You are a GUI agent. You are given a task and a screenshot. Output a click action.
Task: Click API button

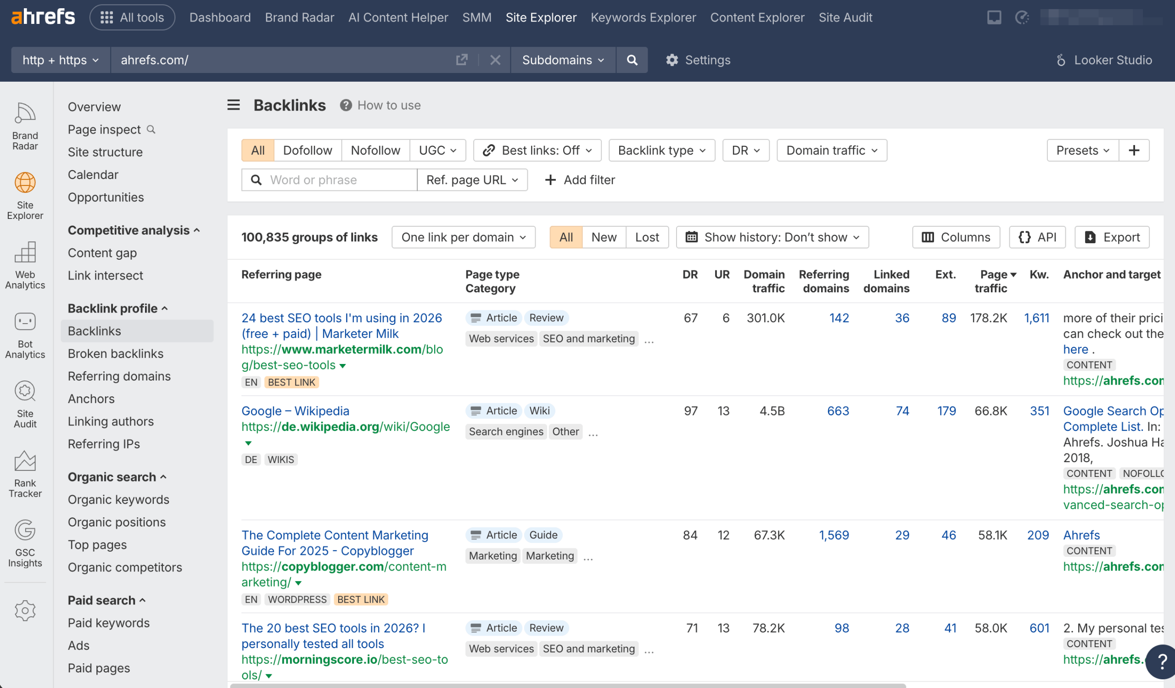pos(1037,237)
